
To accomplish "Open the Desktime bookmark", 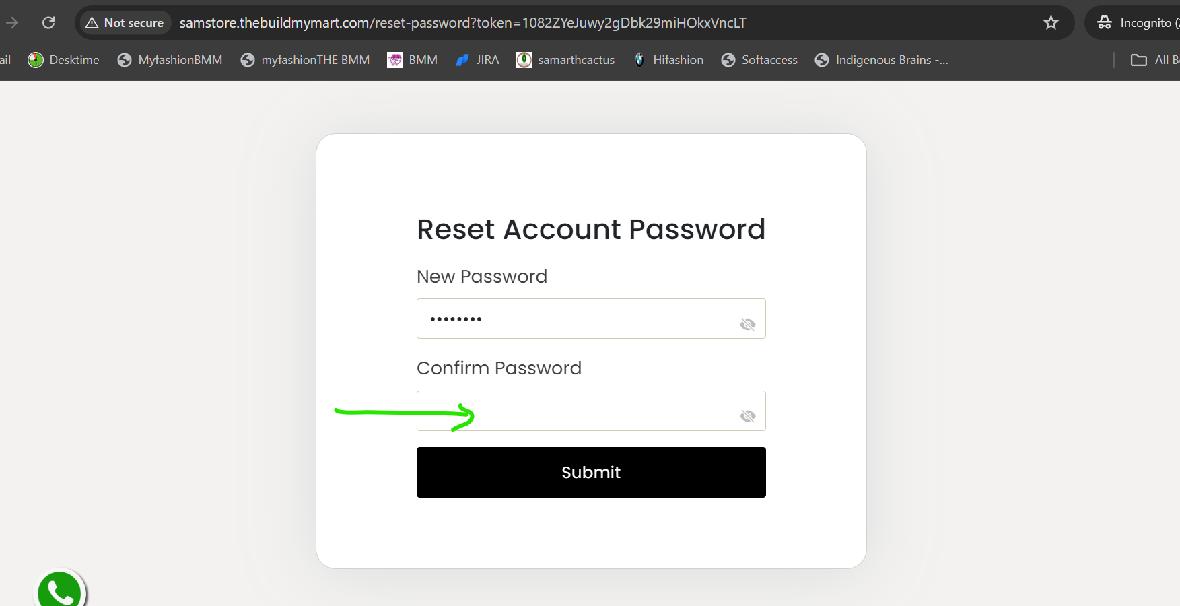I will pos(63,60).
